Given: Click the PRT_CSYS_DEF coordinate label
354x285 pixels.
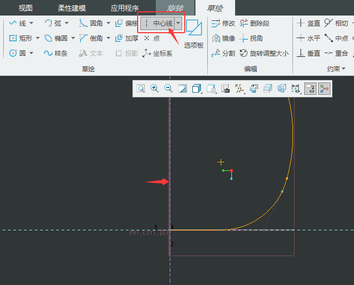Looking at the screenshot, I should click(149, 233).
